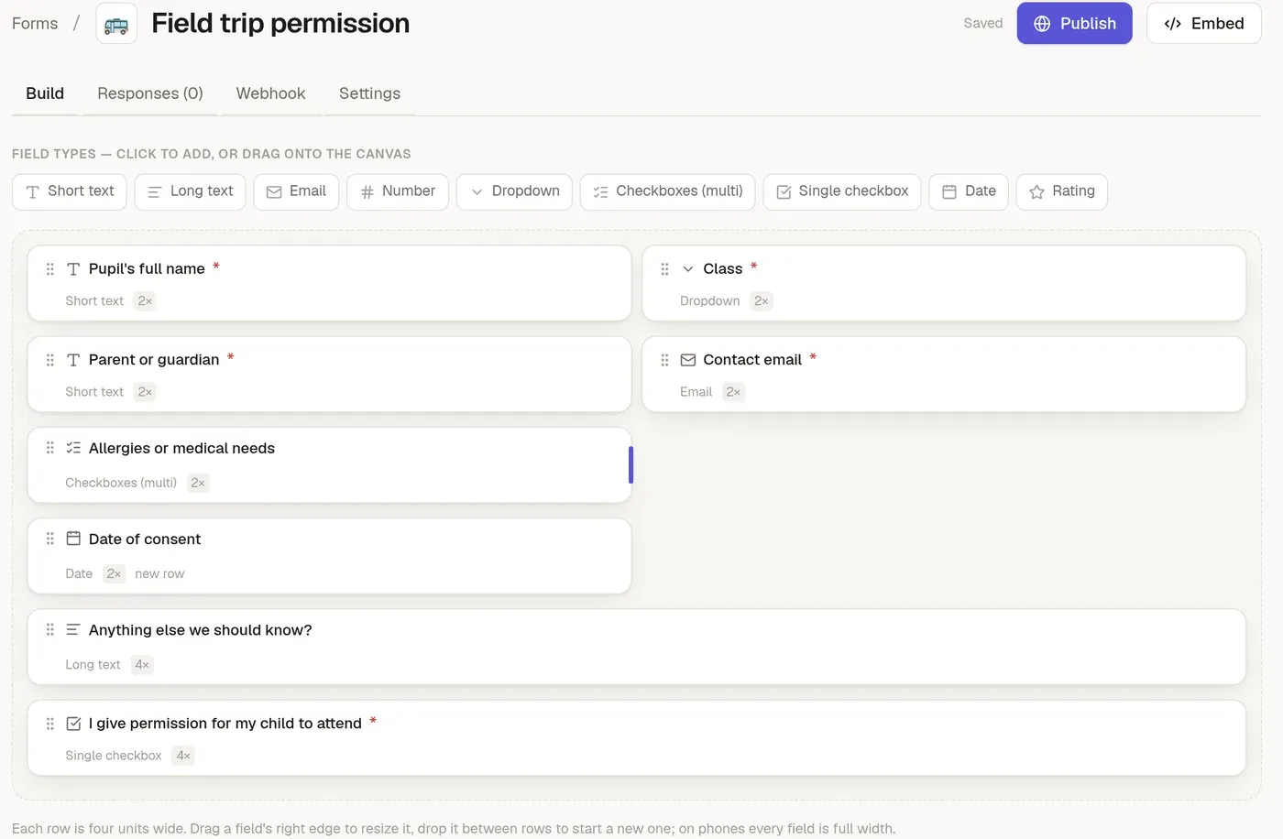This screenshot has width=1283, height=839.
Task: Add a Checkboxes (multi) field
Action: tap(668, 191)
